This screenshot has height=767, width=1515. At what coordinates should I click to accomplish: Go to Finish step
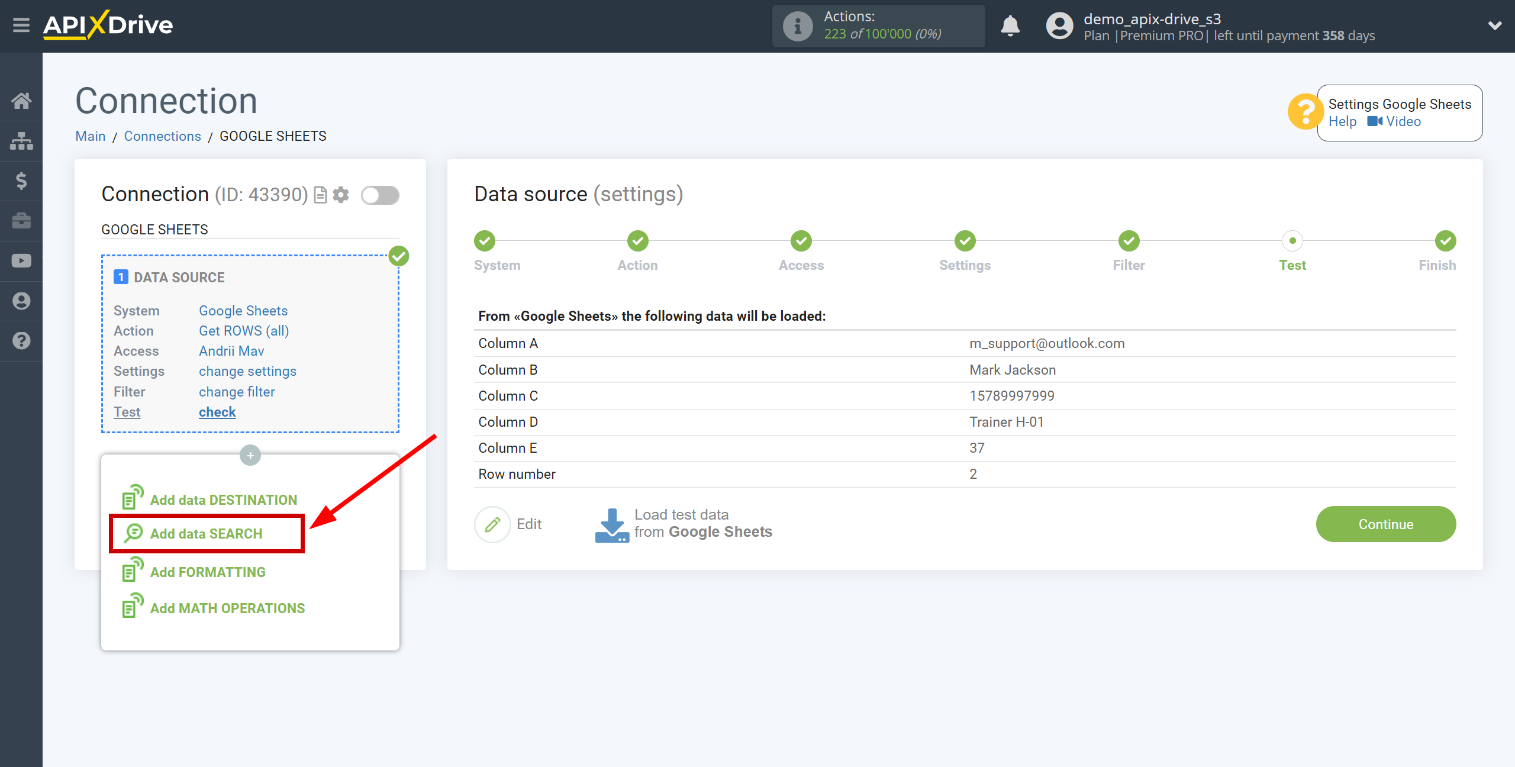[1446, 241]
